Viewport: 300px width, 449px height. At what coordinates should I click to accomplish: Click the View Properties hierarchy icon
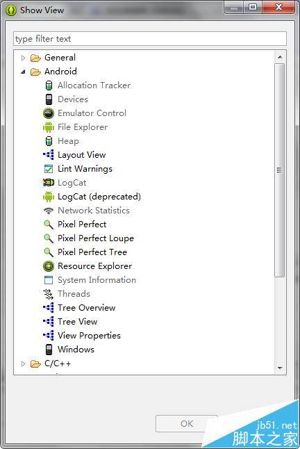(x=49, y=336)
